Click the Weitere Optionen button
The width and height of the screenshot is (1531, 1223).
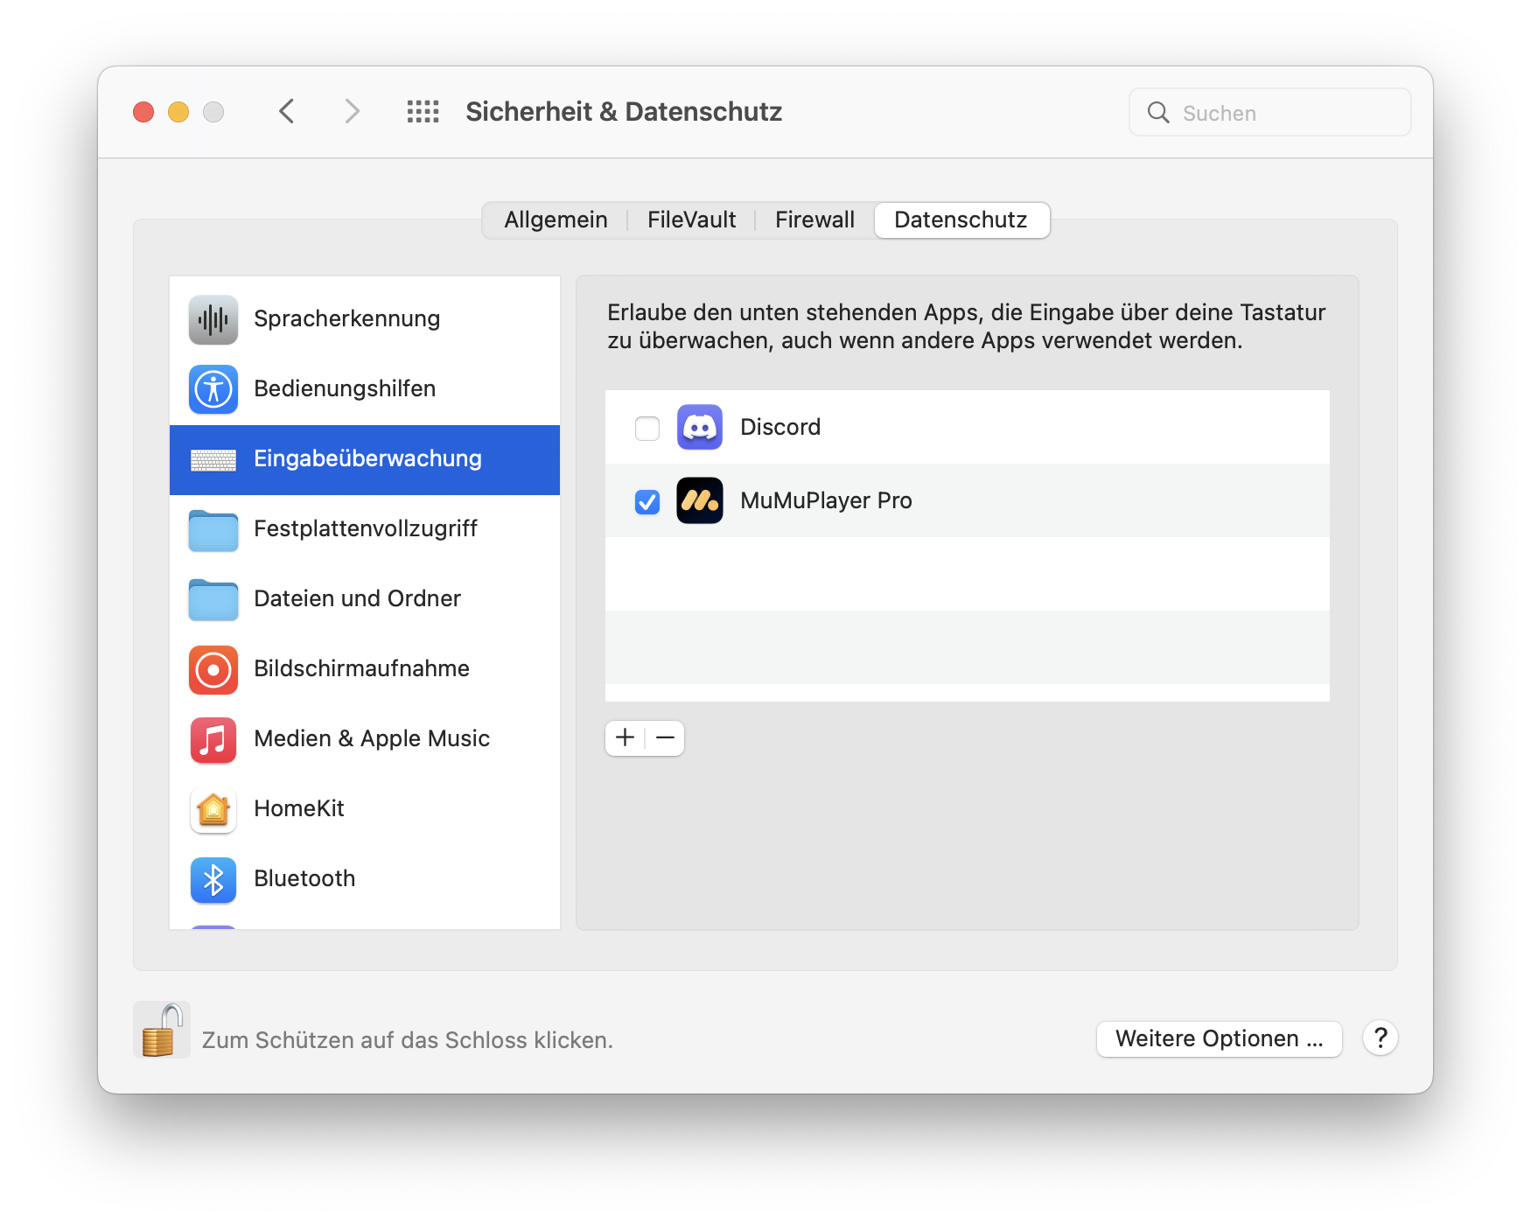pos(1219,1038)
